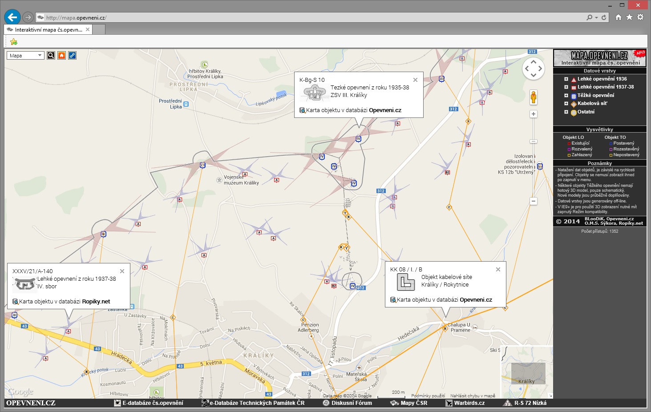Viewport: 651px width, 412px height.
Task: Click the map zoom slider handle
Action: 533,141
